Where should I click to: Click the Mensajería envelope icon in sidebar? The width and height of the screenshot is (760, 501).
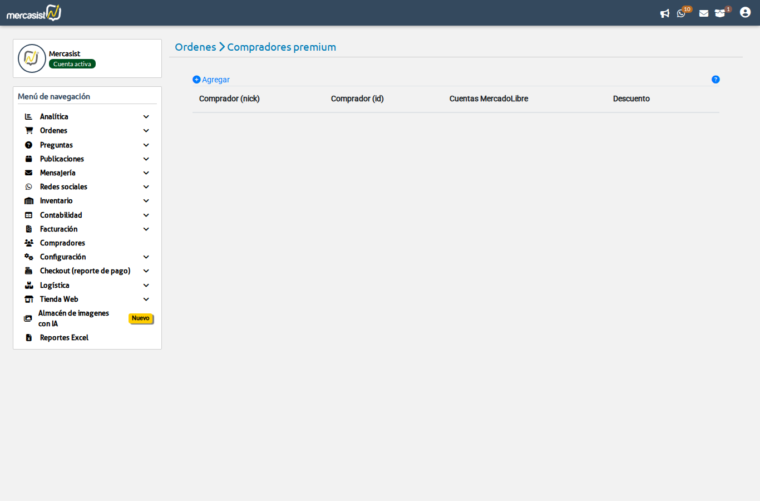point(28,173)
